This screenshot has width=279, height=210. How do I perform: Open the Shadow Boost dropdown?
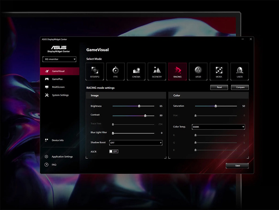[136, 143]
